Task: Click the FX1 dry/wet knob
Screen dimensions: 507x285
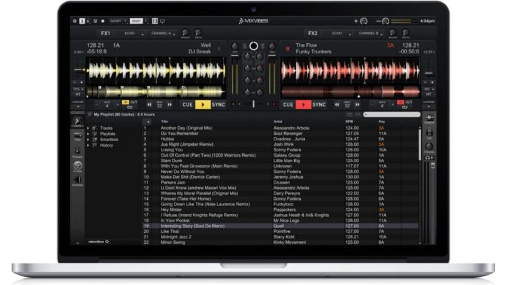Action: pos(185,32)
